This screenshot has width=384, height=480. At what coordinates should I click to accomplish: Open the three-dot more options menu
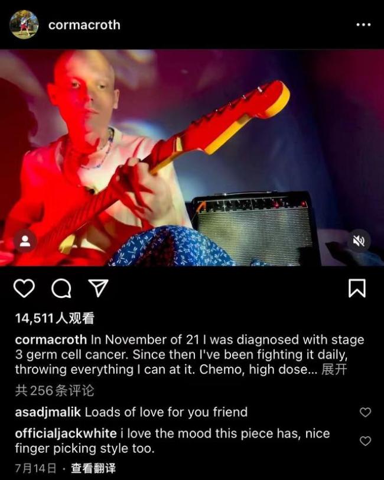point(363,25)
